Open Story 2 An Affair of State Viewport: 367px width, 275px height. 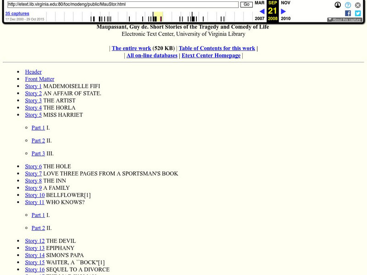point(33,93)
